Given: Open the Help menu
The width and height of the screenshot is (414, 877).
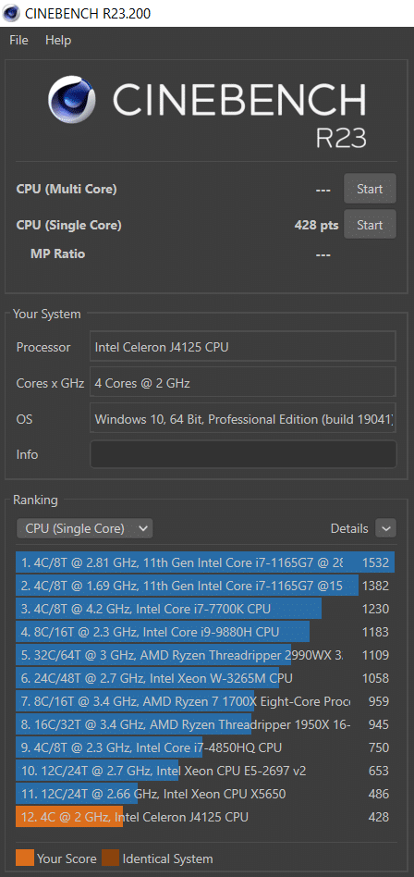Looking at the screenshot, I should tap(58, 41).
